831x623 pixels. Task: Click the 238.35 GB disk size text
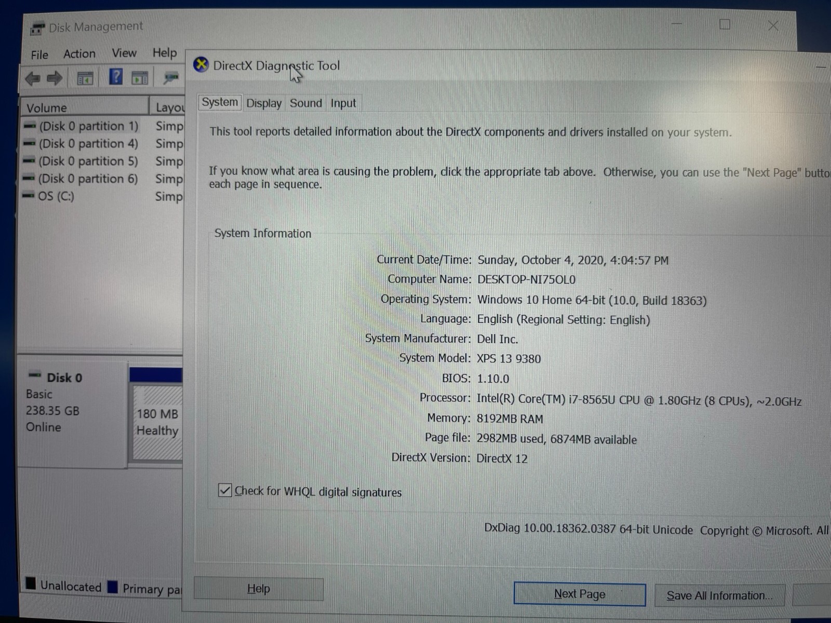52,411
